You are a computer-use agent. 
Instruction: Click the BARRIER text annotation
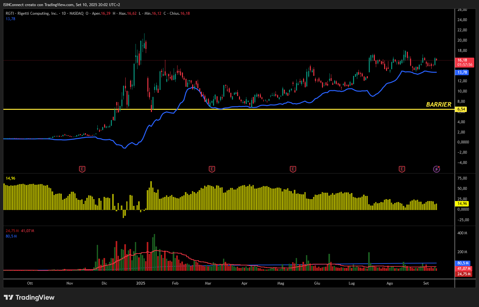point(438,104)
